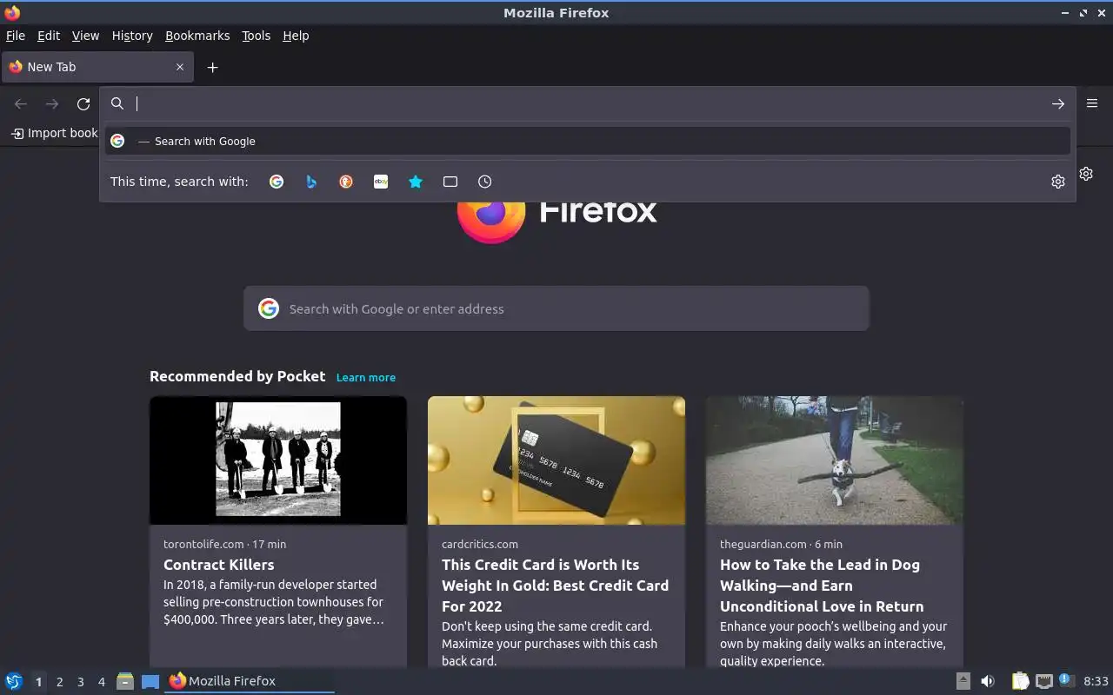The image size is (1113, 695).
Task: Select the Search with Google suggestion row
Action: tap(588, 141)
